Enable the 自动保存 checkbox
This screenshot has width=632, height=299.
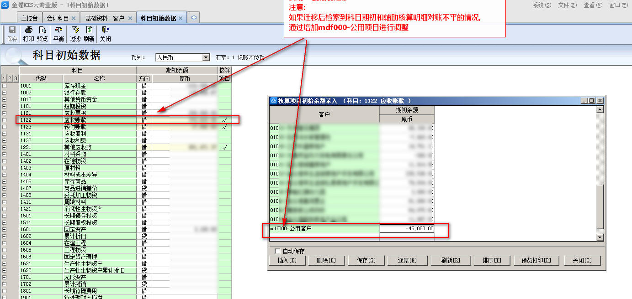277,251
